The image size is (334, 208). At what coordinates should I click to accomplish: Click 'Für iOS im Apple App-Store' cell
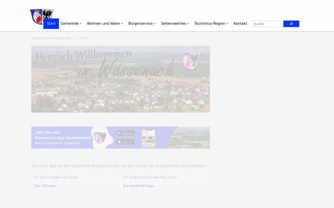(x=76, y=177)
